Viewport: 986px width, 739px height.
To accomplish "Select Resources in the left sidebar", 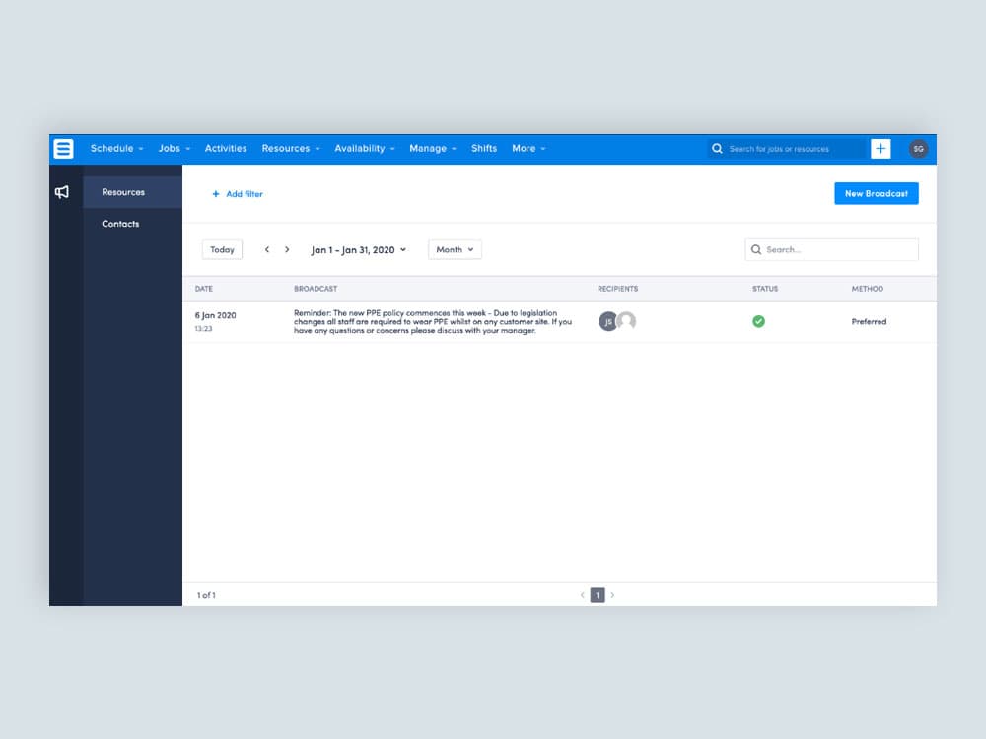I will tap(133, 192).
